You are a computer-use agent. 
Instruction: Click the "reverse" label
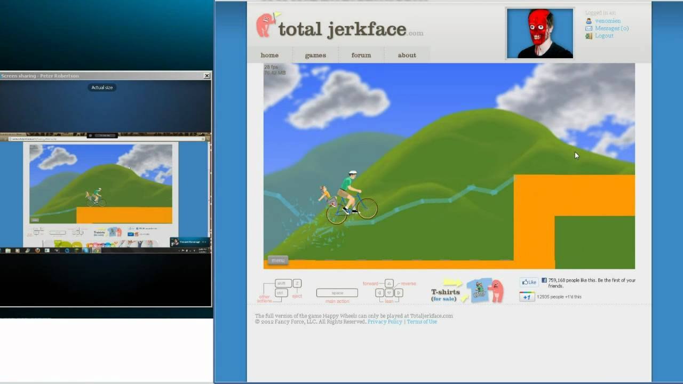(408, 284)
